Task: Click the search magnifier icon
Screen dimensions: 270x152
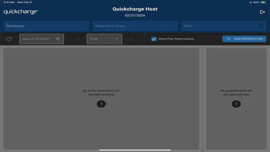Action: click(x=58, y=39)
